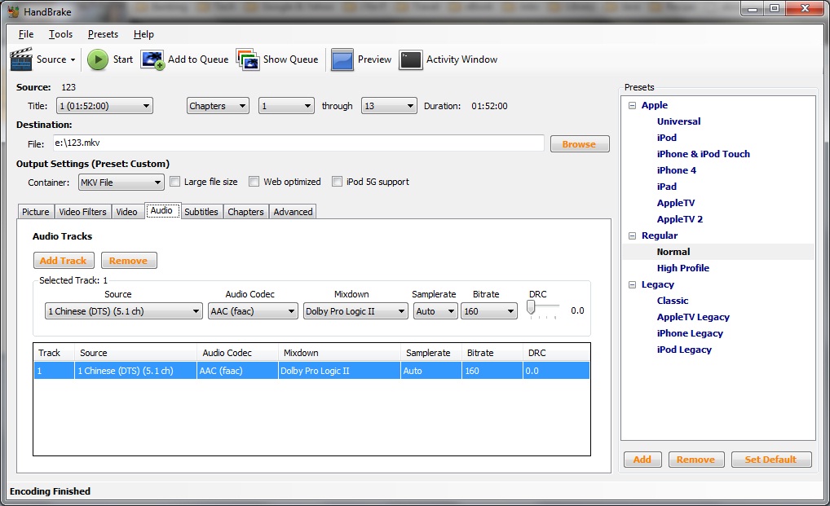The image size is (830, 506).
Task: Toggle the Web optimized checkbox
Action: point(254,182)
